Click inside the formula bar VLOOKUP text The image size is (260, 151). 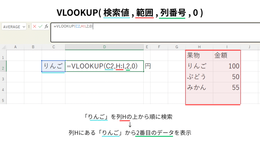coord(73,26)
